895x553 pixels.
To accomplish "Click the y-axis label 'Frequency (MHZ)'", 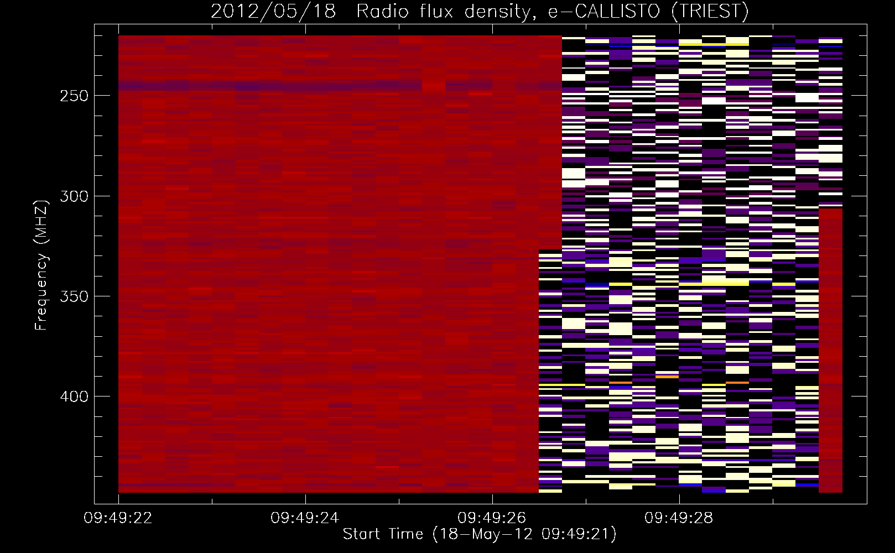I will (x=41, y=264).
